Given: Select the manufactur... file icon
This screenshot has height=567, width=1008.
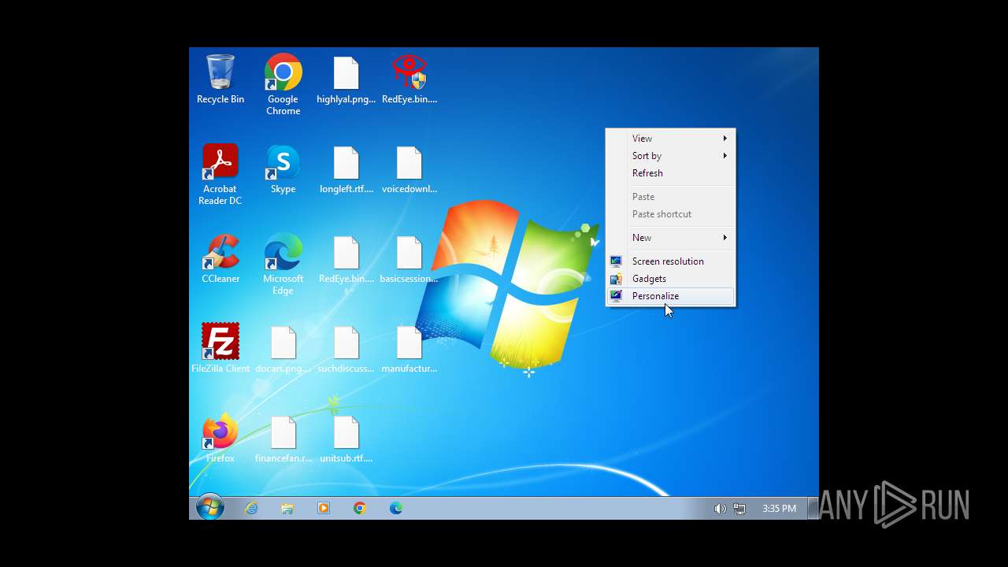Looking at the screenshot, I should [409, 348].
